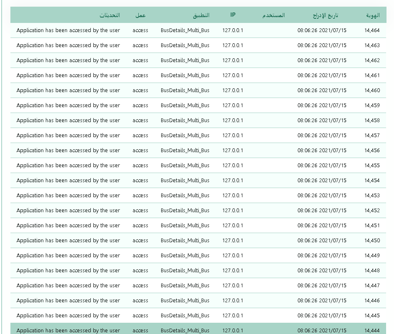The image size is (394, 334).
Task: Select ID cell 14,463
Action: (372, 45)
